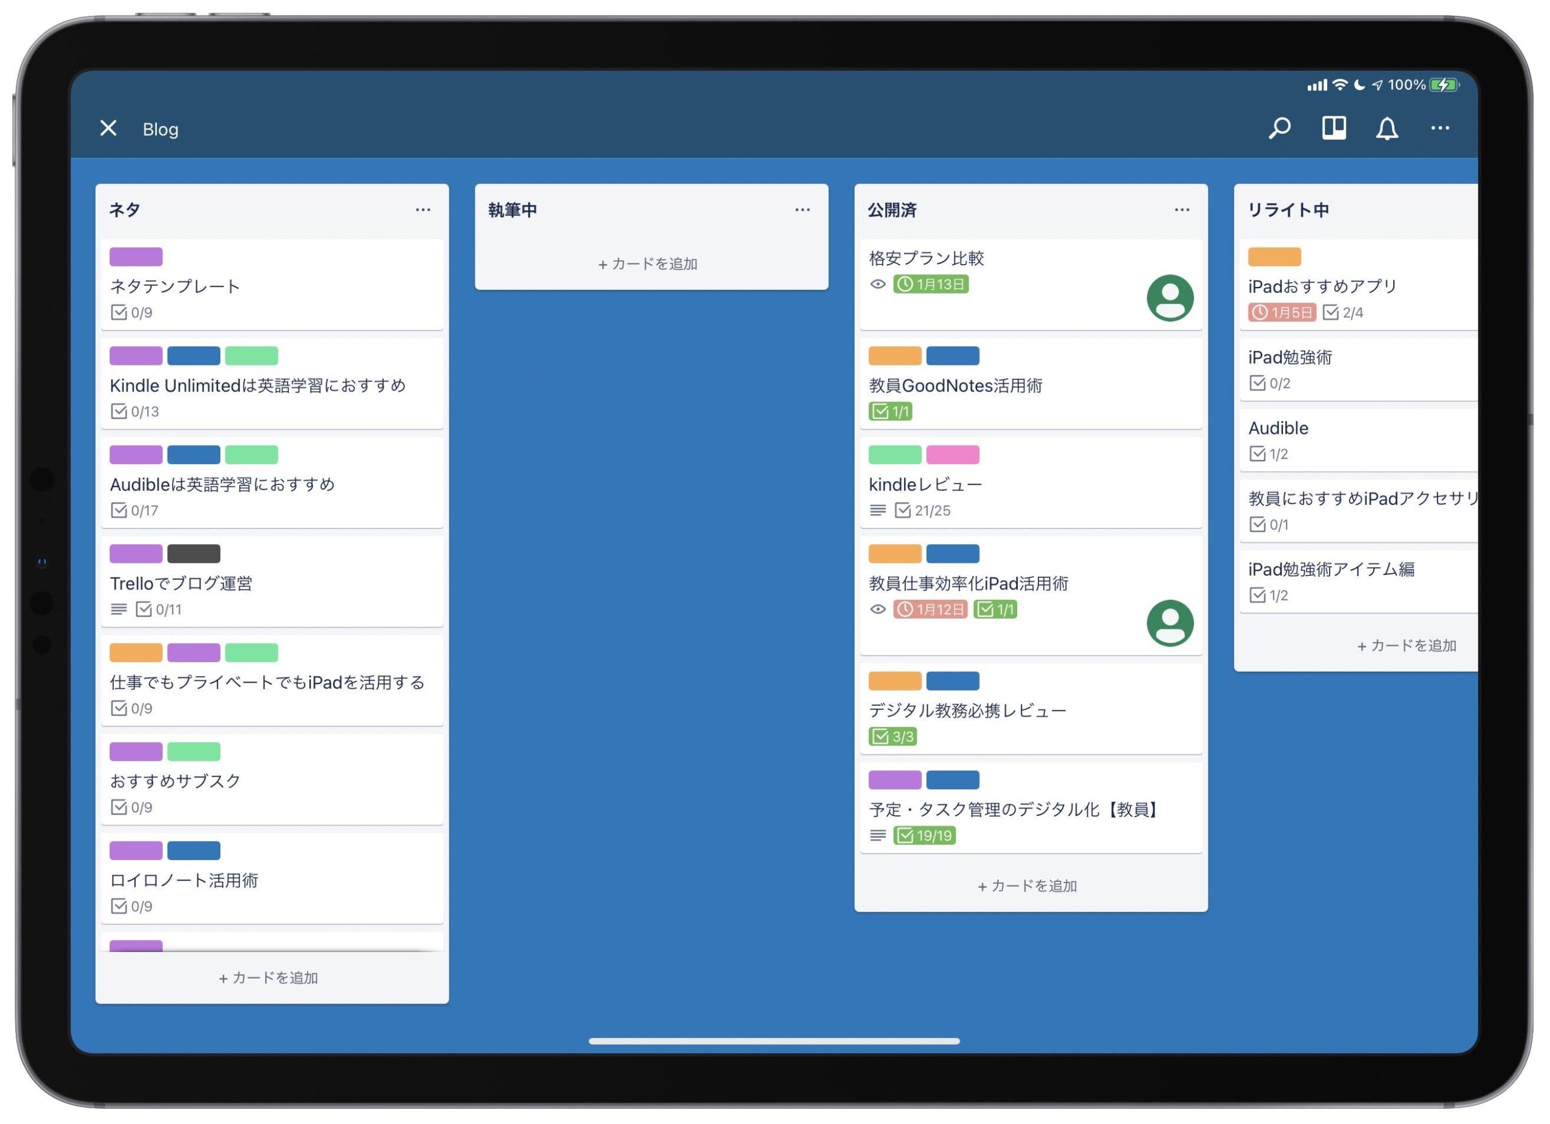The image size is (1550, 1124).
Task: Click the Blog board title
Action: [x=160, y=129]
